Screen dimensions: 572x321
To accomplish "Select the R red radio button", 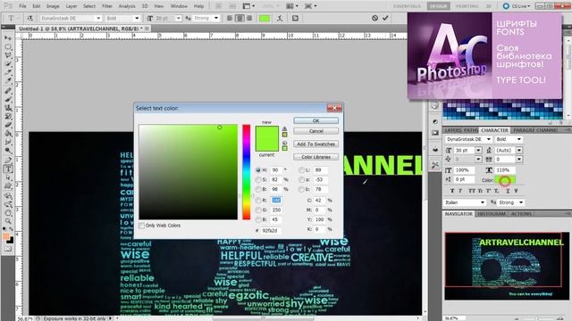I will tap(258, 200).
